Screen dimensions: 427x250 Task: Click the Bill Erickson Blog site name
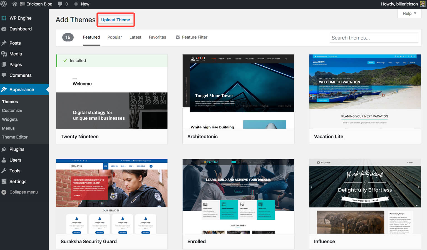(36, 4)
